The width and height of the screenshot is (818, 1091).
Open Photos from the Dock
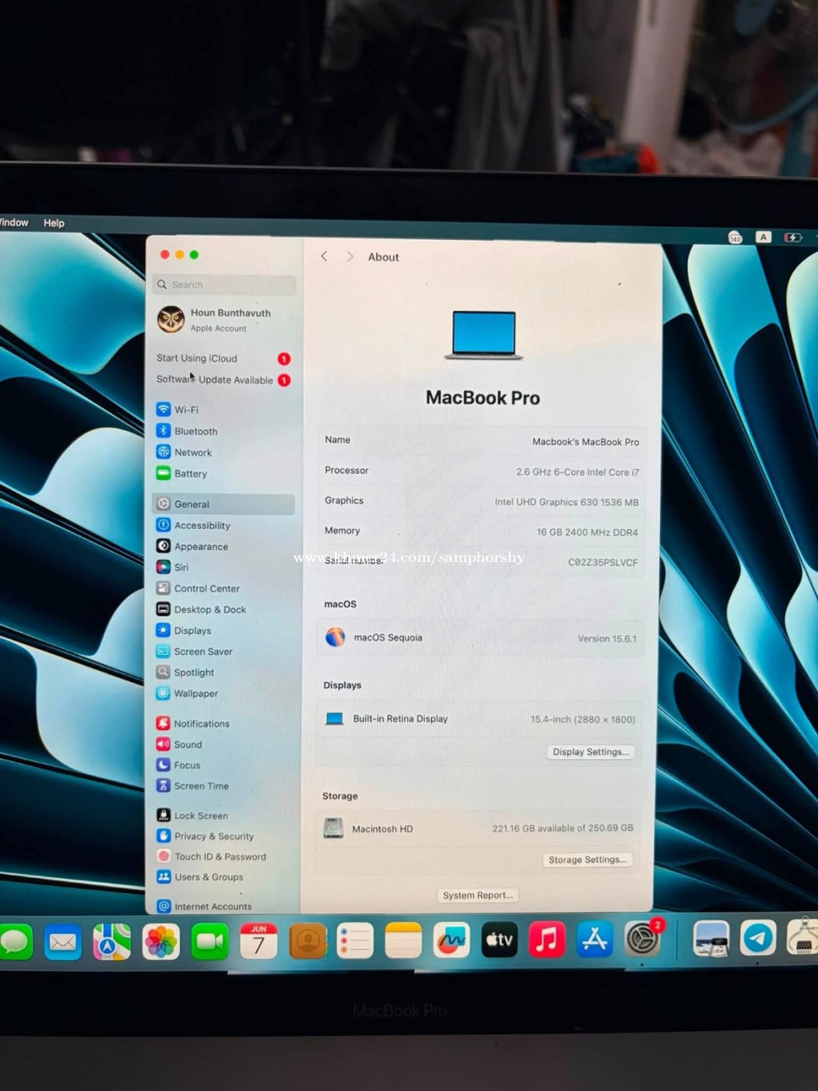(x=160, y=942)
